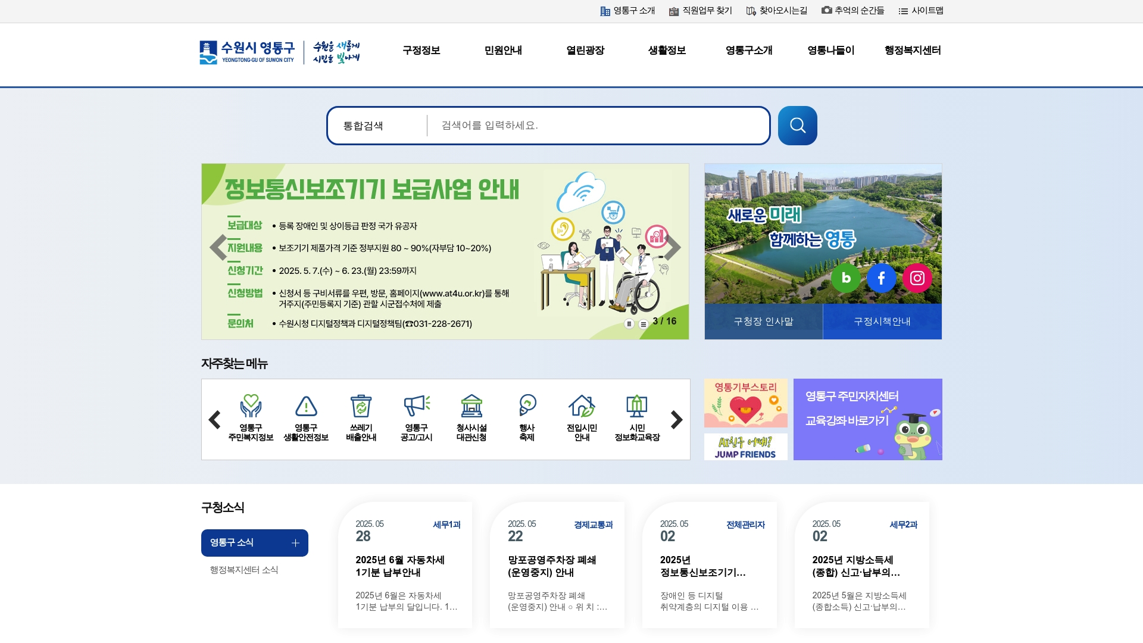Open 영통구 생활안전정보 warning icon
The height and width of the screenshot is (643, 1143).
[x=306, y=418]
